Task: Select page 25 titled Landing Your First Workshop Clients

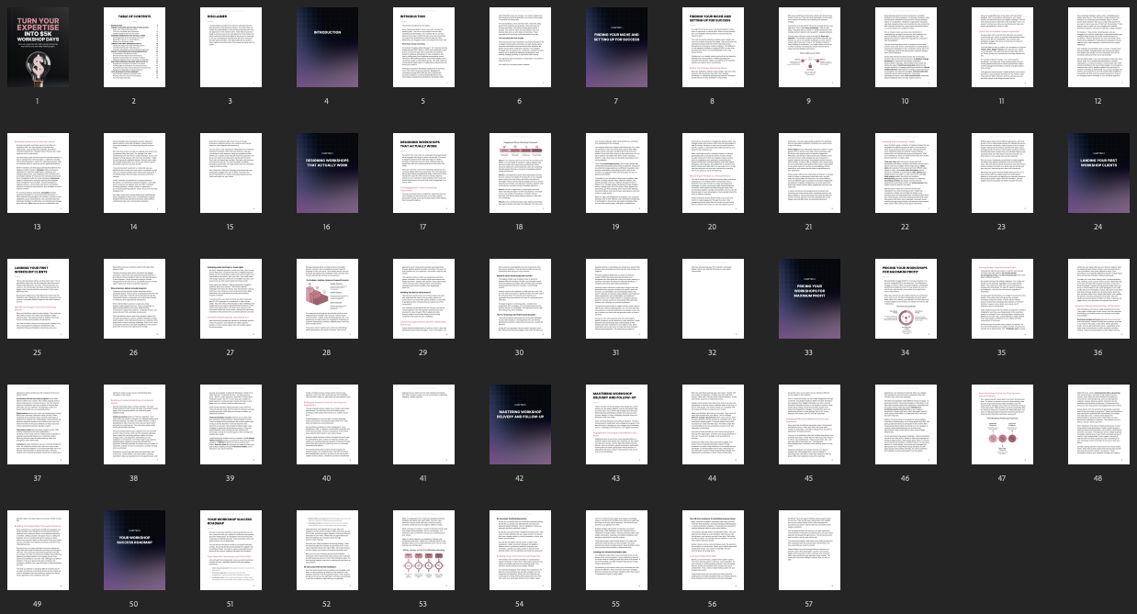Action: tap(38, 299)
